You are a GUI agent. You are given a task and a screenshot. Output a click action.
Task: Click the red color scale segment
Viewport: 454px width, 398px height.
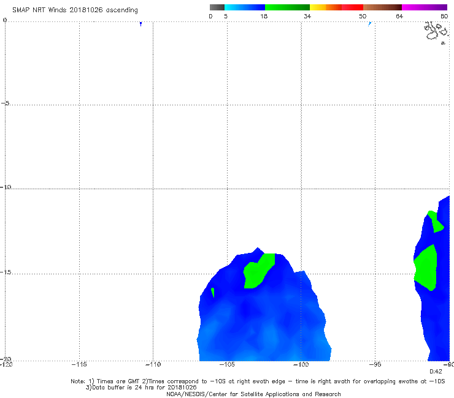(x=352, y=7)
